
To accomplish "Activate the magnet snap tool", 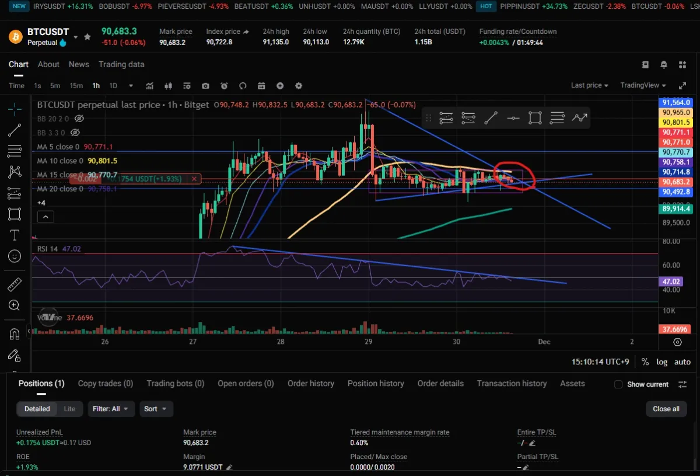I will pyautogui.click(x=15, y=333).
